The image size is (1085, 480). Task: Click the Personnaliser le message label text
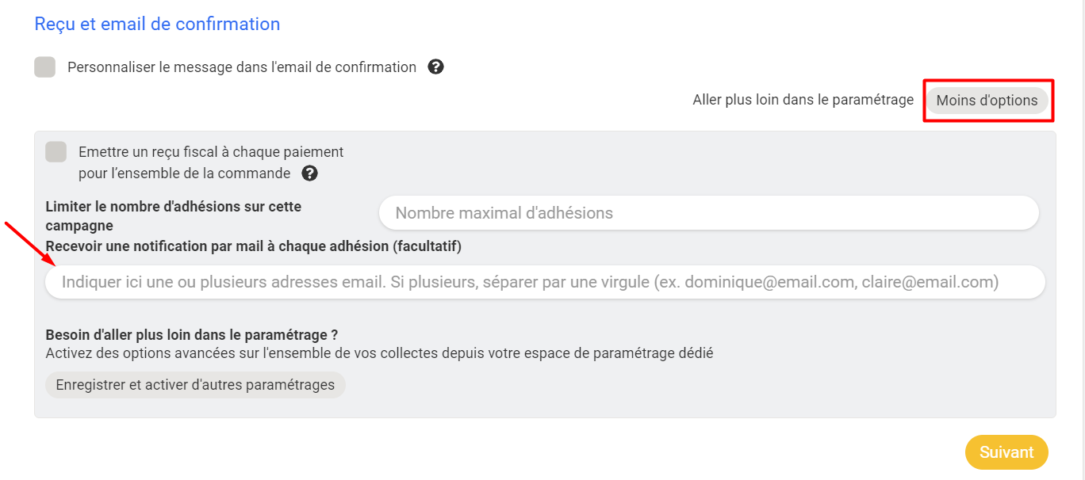[242, 67]
